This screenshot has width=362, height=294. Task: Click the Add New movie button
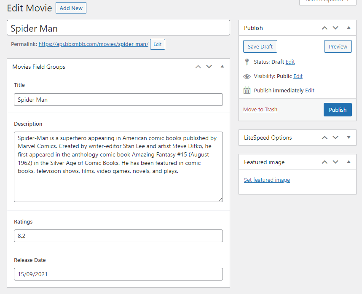point(71,8)
